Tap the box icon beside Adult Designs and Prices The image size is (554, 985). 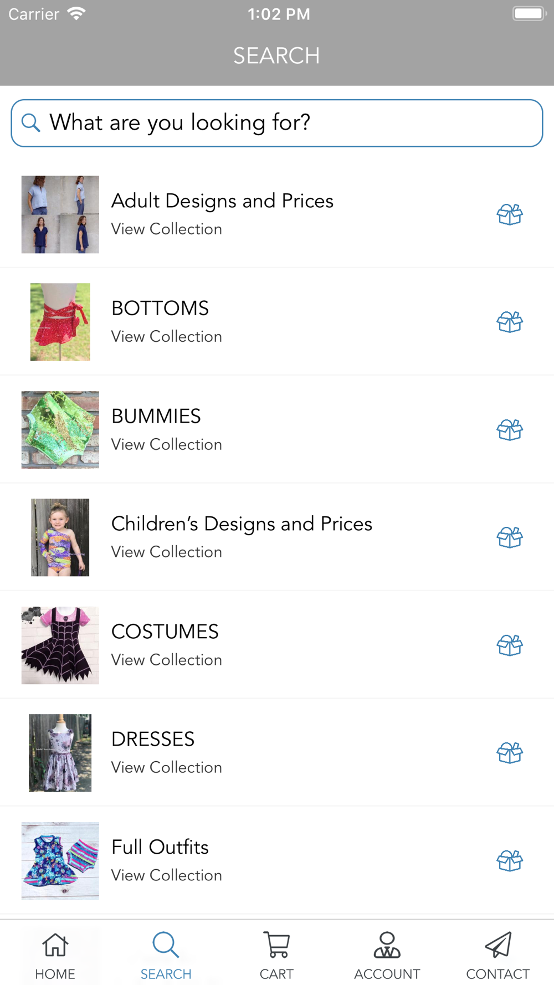[x=510, y=214]
